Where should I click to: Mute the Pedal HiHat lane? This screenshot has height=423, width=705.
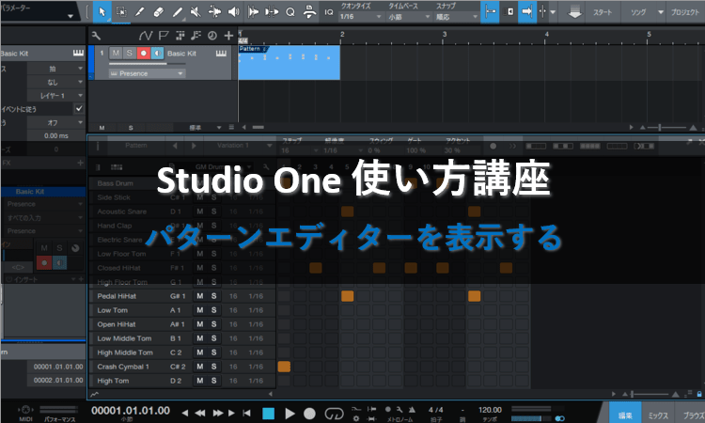(x=200, y=296)
